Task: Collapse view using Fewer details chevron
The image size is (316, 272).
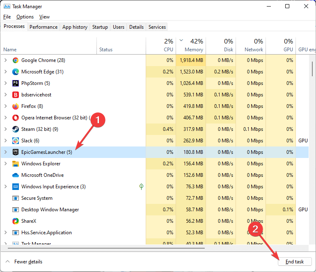Action: coord(8,261)
